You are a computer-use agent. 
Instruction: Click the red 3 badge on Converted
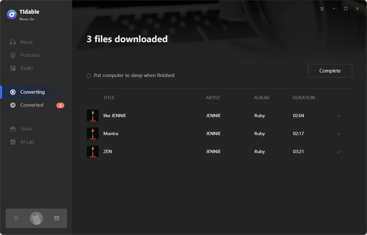coord(60,106)
